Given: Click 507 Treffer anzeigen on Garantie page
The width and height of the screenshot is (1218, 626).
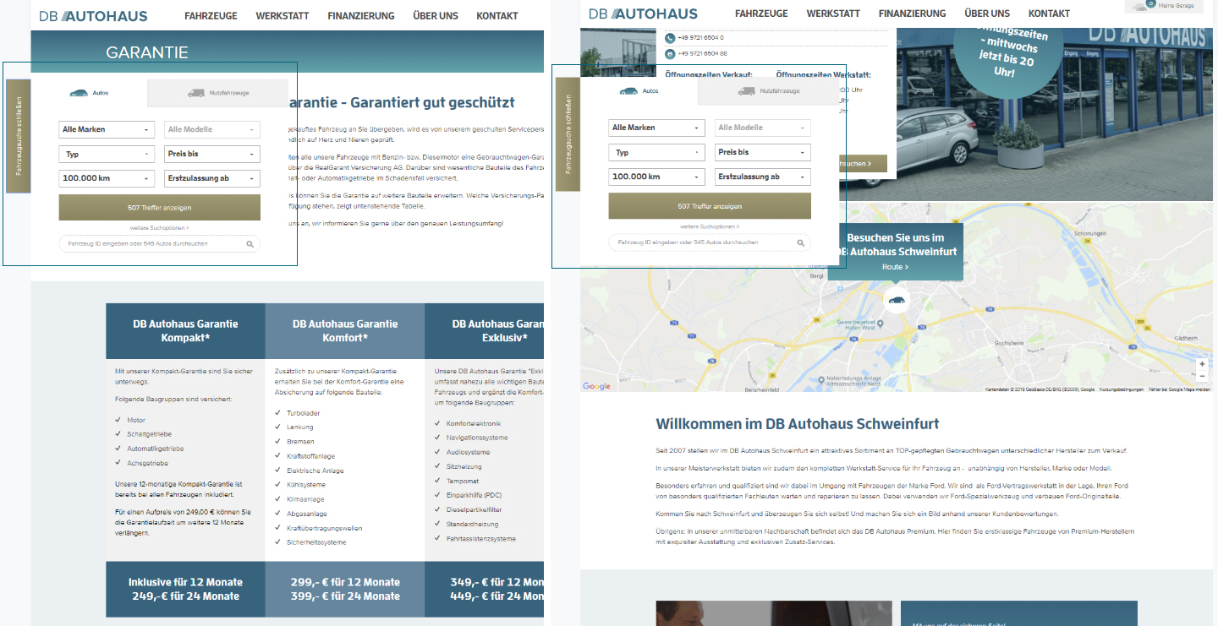Looking at the screenshot, I should [x=159, y=208].
